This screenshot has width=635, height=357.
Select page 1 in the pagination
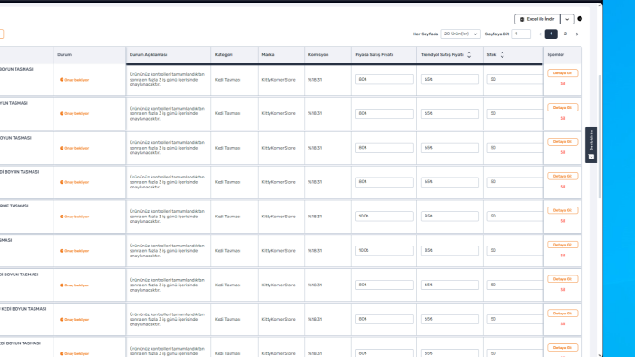point(552,34)
